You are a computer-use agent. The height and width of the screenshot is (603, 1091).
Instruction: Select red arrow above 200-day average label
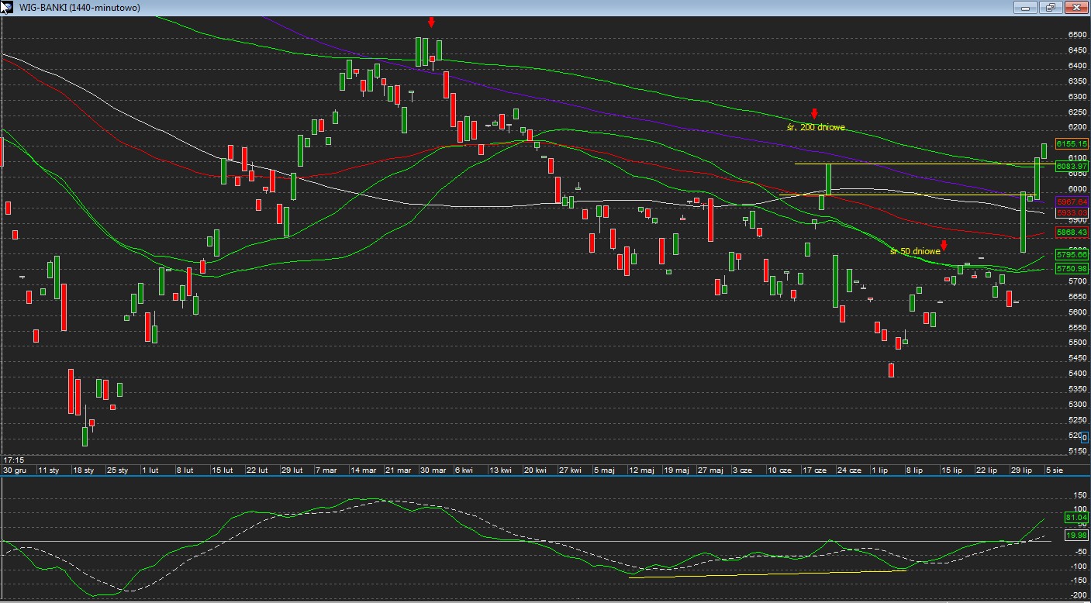click(814, 114)
